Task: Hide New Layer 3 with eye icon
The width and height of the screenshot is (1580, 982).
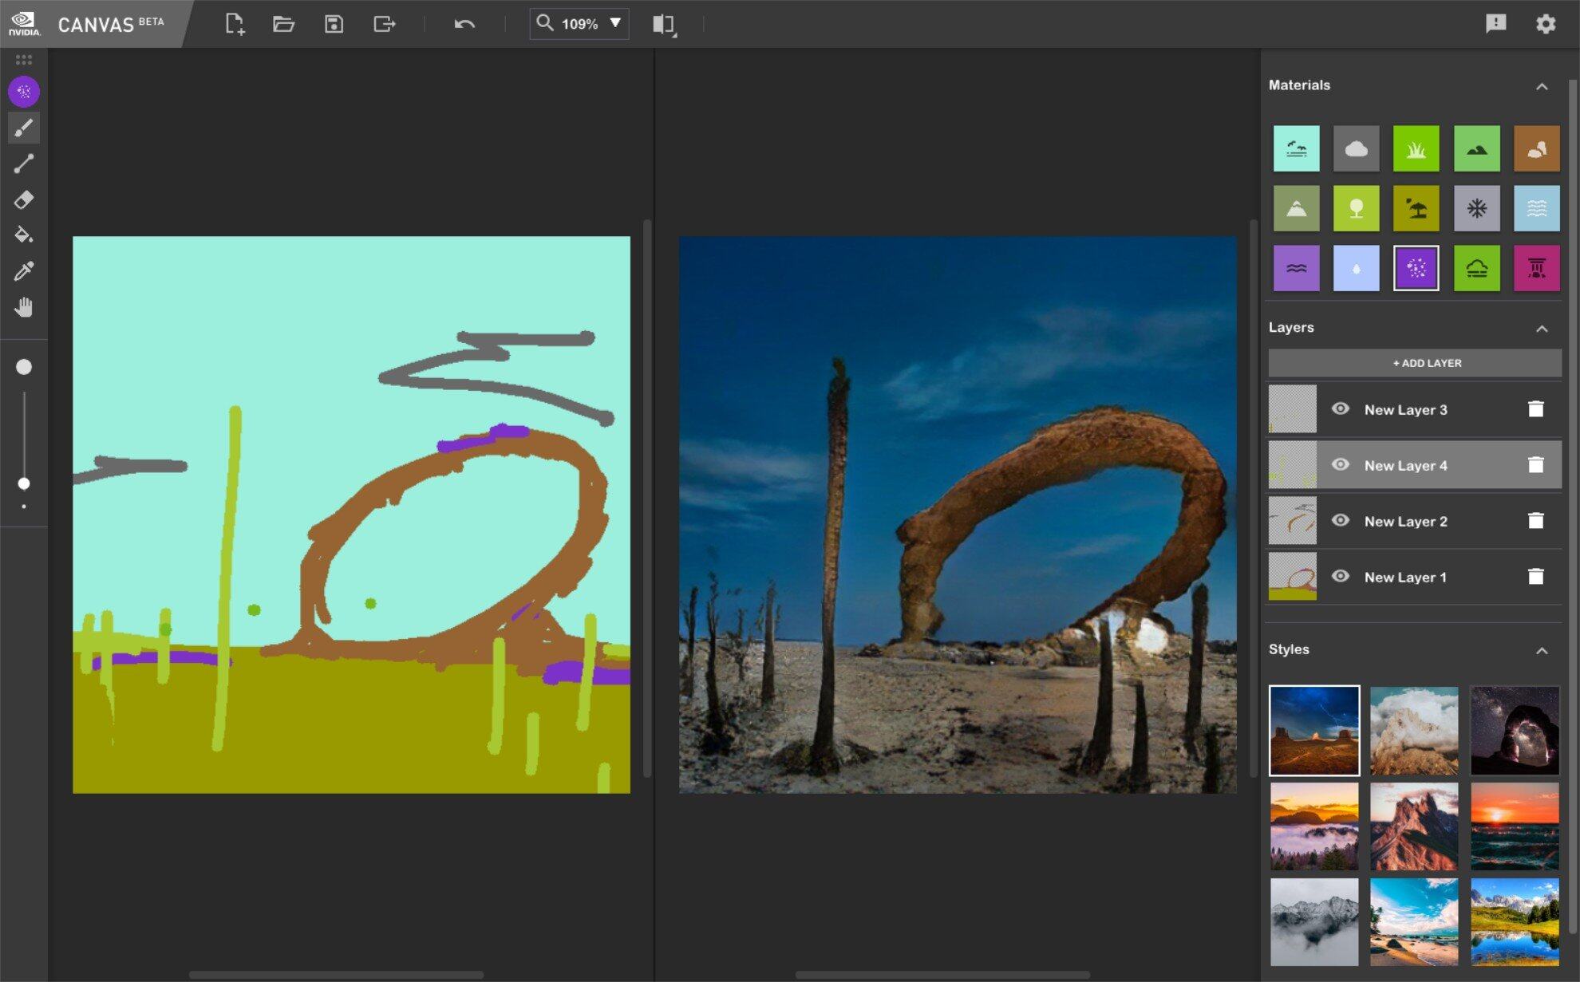Action: [x=1341, y=409]
